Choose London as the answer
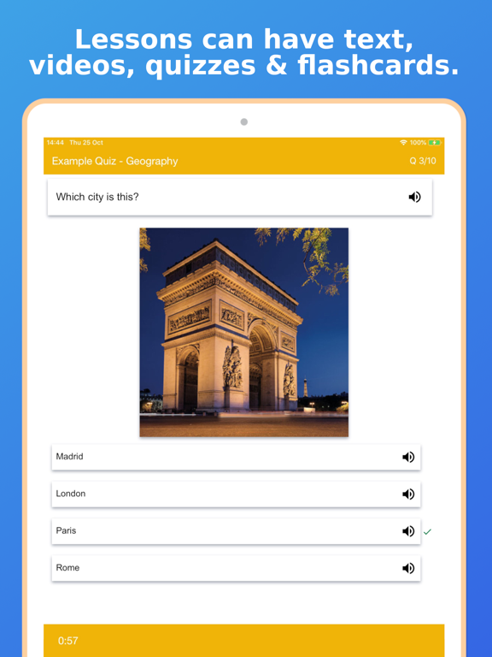The width and height of the screenshot is (492, 657). [236, 494]
